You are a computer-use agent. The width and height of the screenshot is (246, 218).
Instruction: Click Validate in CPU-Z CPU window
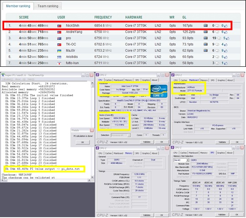coord(147,142)
